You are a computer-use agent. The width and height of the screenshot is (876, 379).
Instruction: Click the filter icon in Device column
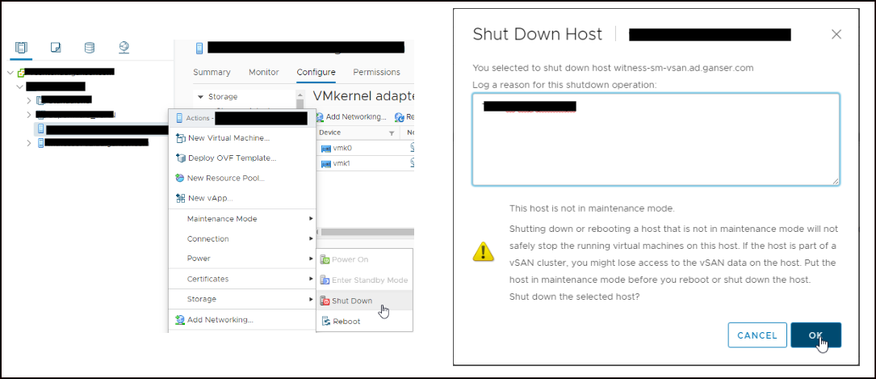[391, 133]
